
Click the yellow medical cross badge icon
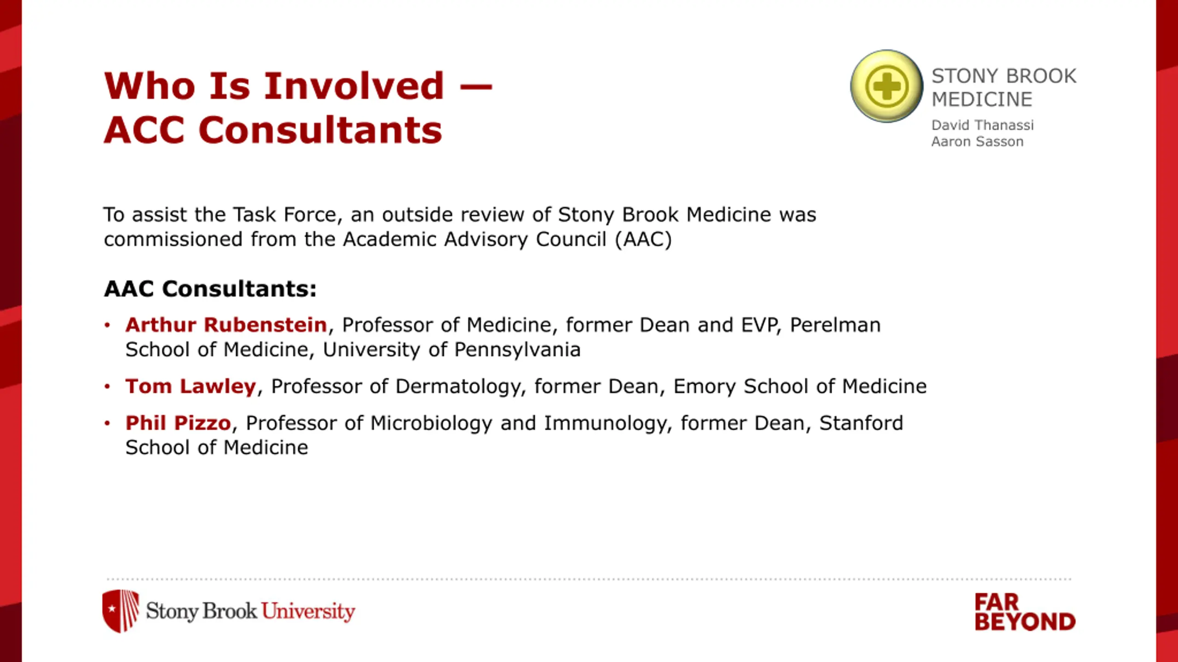tap(886, 86)
